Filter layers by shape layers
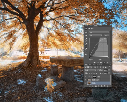Screen dimensions: 127x102 coord(103,67)
